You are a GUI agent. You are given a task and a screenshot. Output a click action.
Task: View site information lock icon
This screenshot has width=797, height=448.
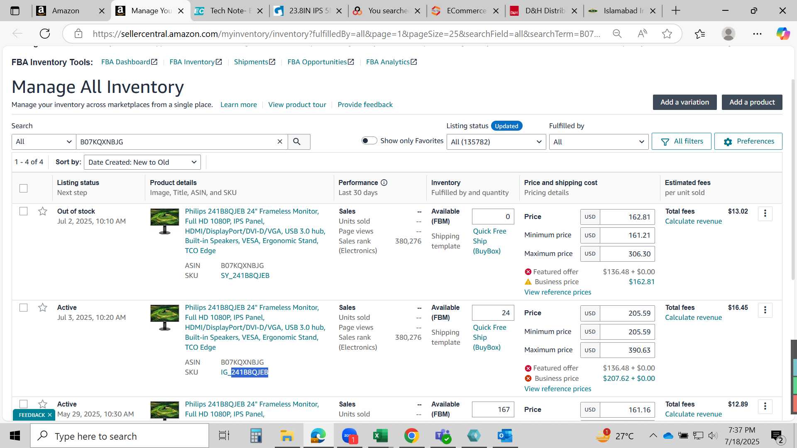coord(78,34)
